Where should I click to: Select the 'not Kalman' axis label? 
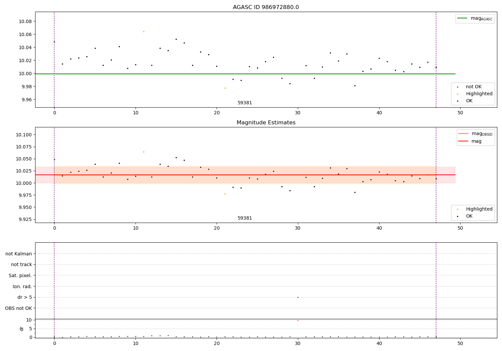point(19,254)
